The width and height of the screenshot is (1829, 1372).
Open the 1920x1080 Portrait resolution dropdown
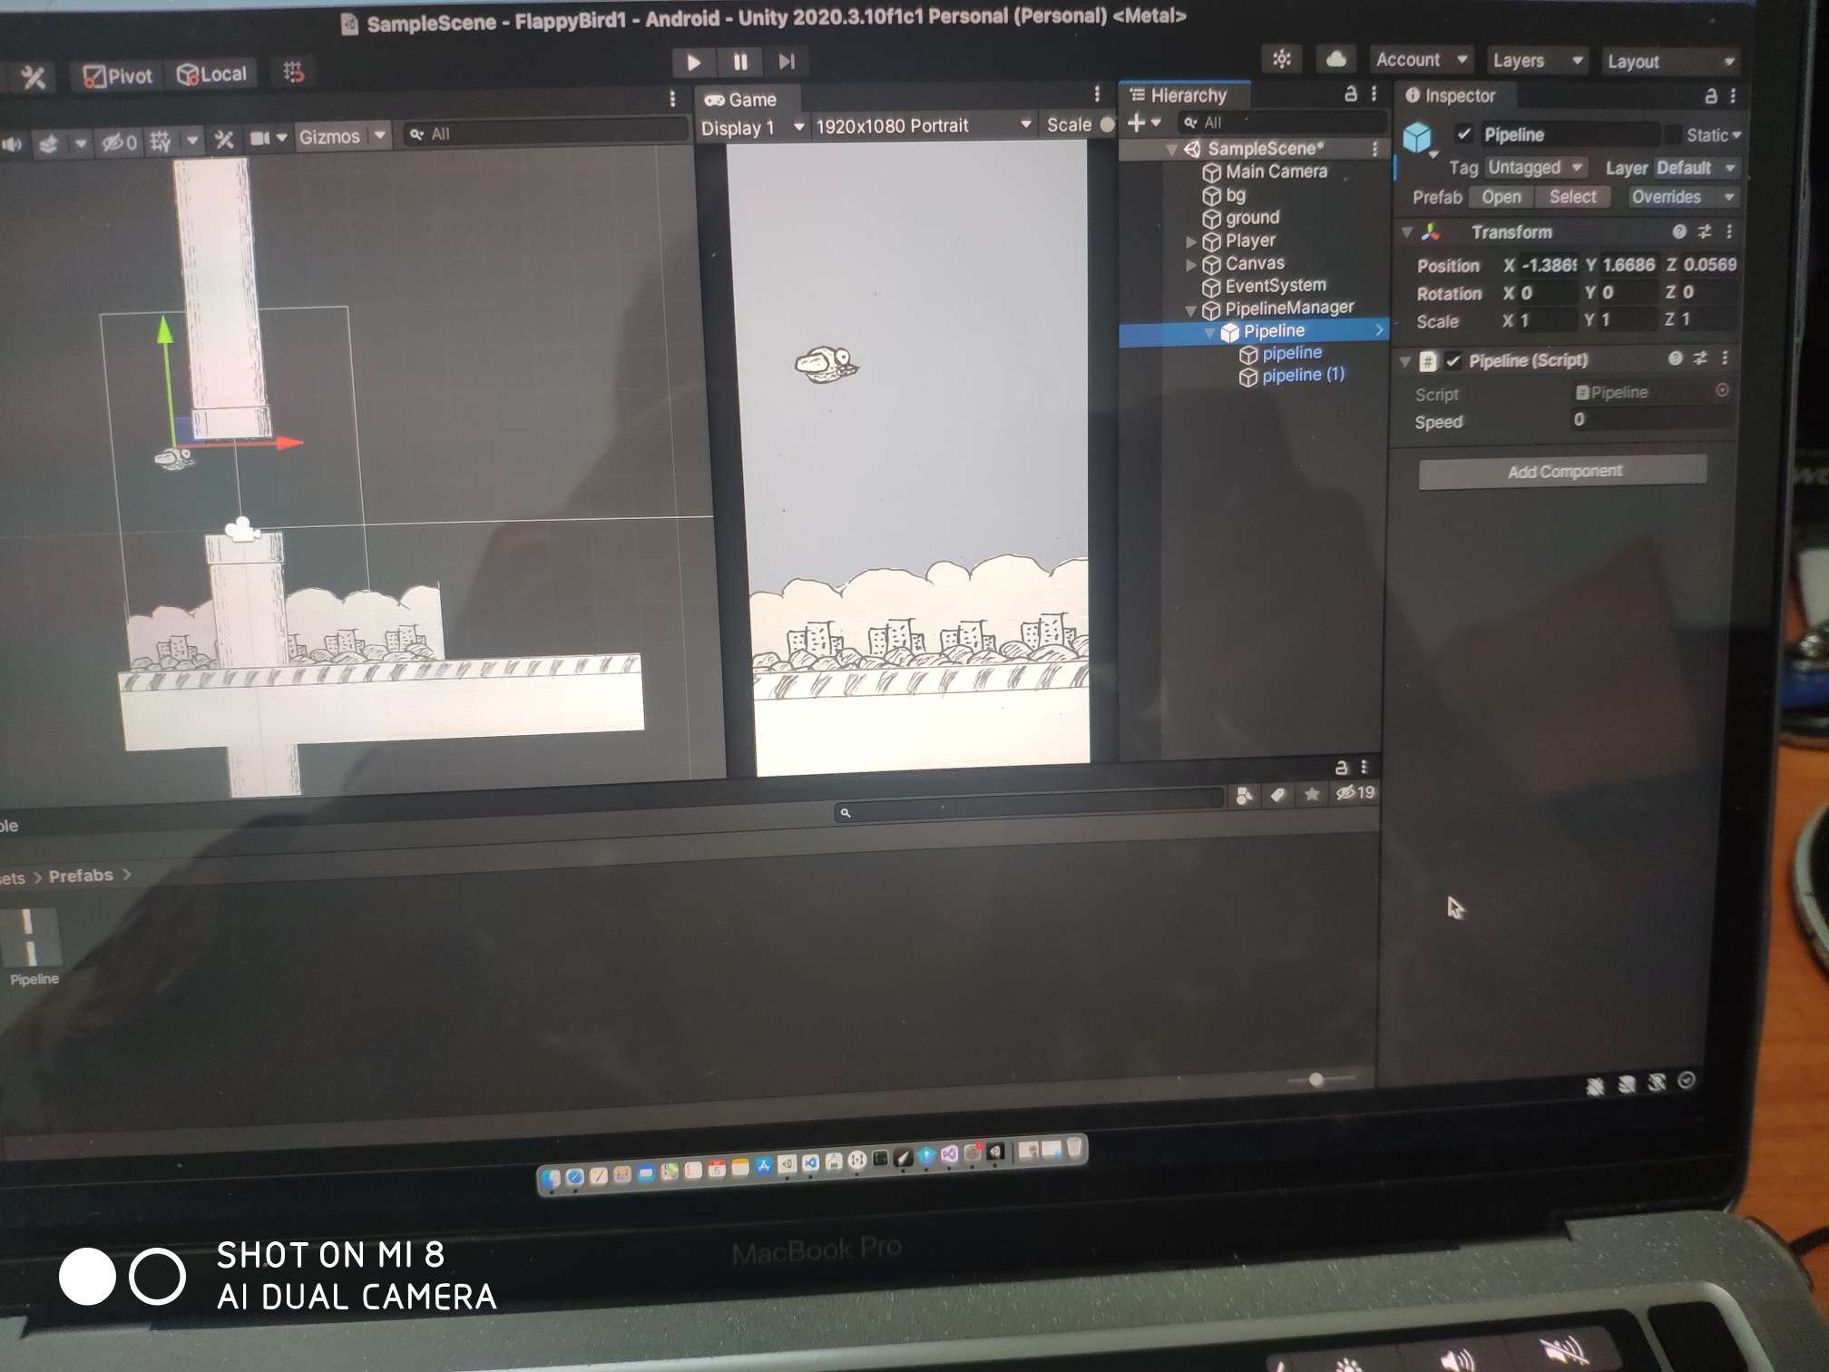point(923,125)
